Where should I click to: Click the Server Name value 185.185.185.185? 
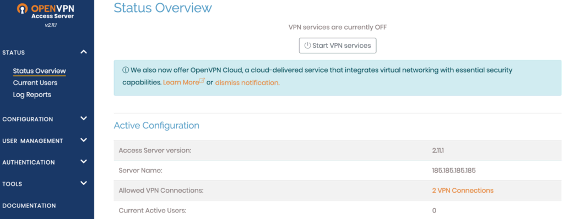click(x=454, y=170)
